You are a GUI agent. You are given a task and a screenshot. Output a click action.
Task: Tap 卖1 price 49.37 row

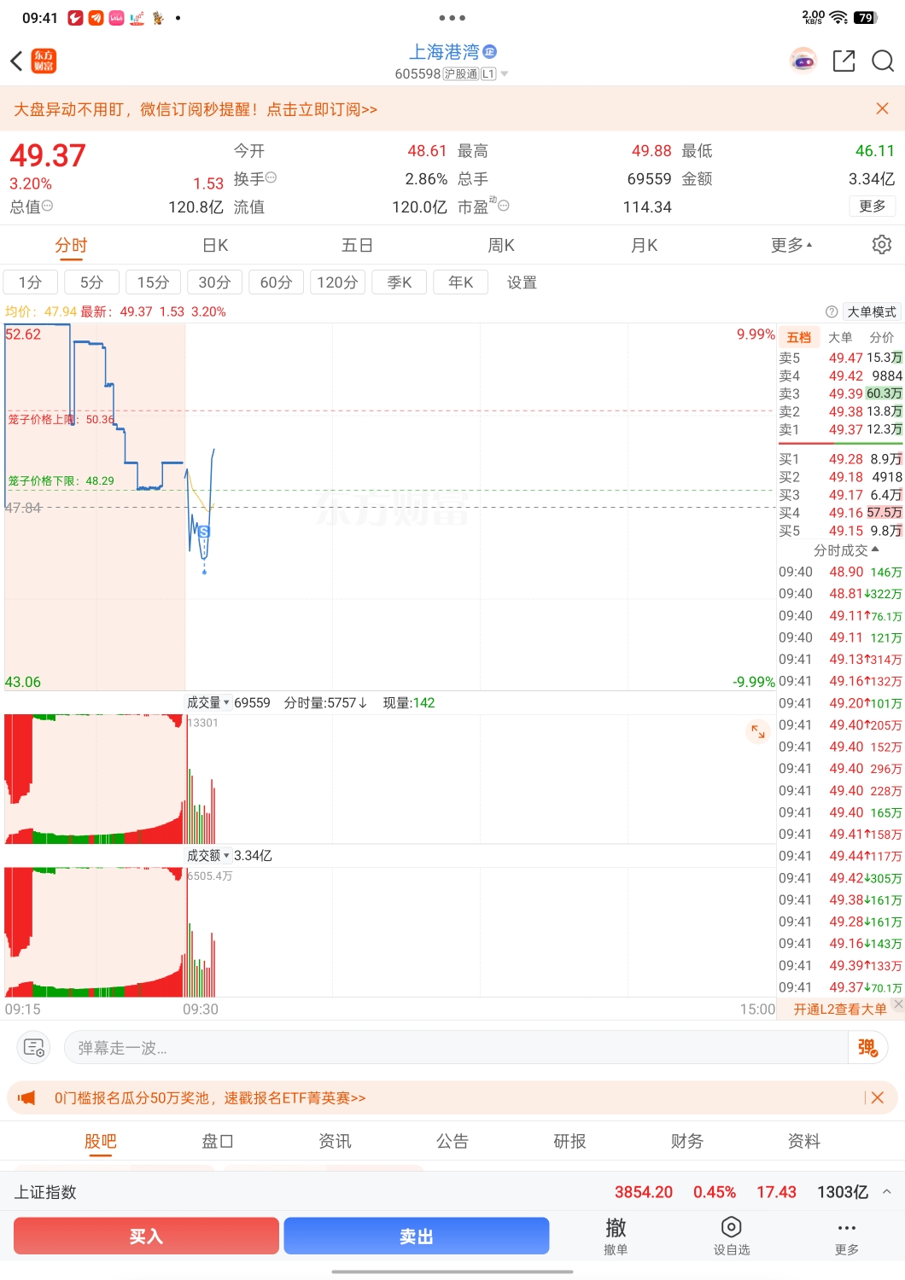pos(841,429)
